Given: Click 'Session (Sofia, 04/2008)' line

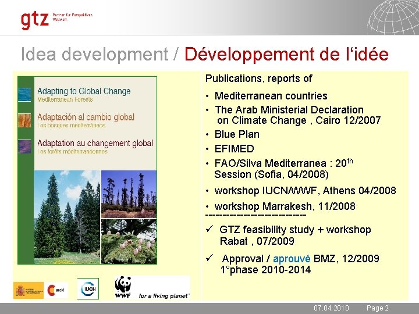Looking at the screenshot, I should coord(271,174).
